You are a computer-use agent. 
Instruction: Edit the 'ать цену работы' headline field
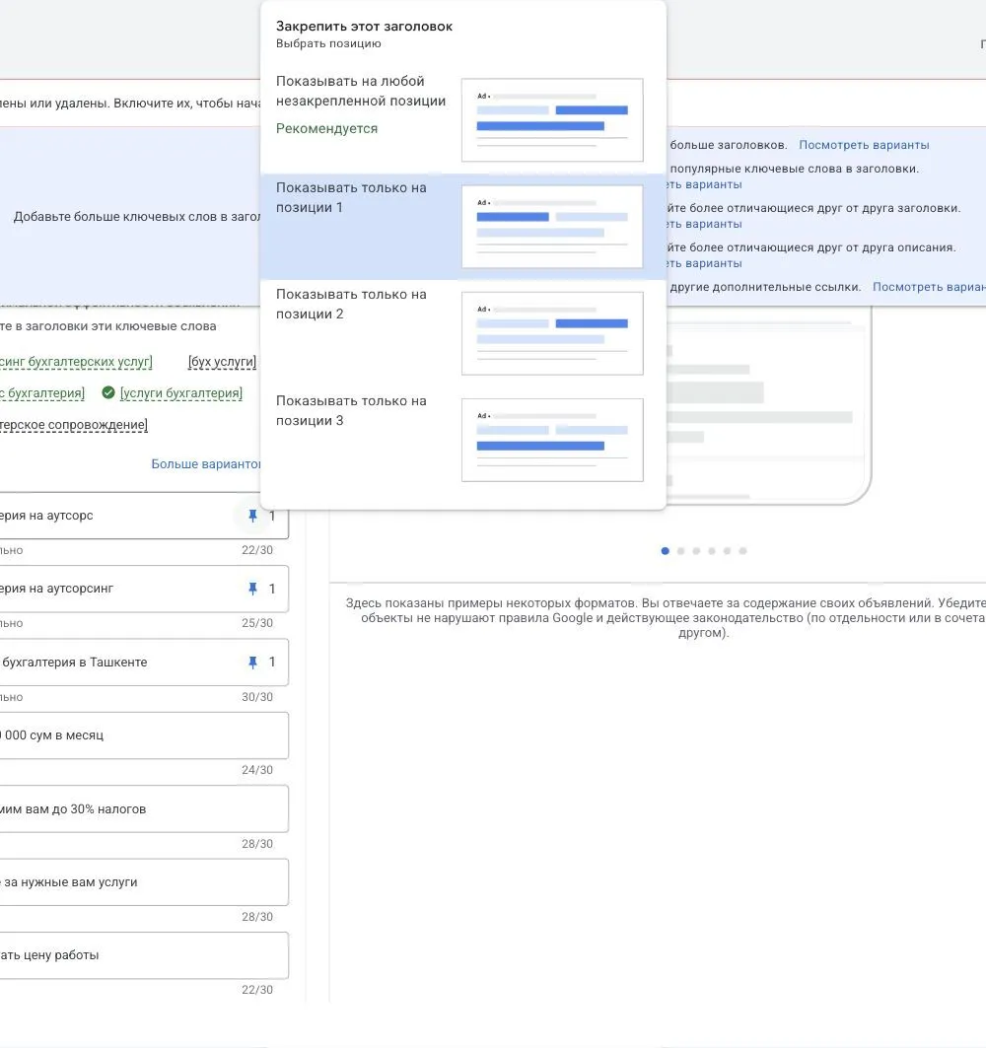[x=144, y=955]
